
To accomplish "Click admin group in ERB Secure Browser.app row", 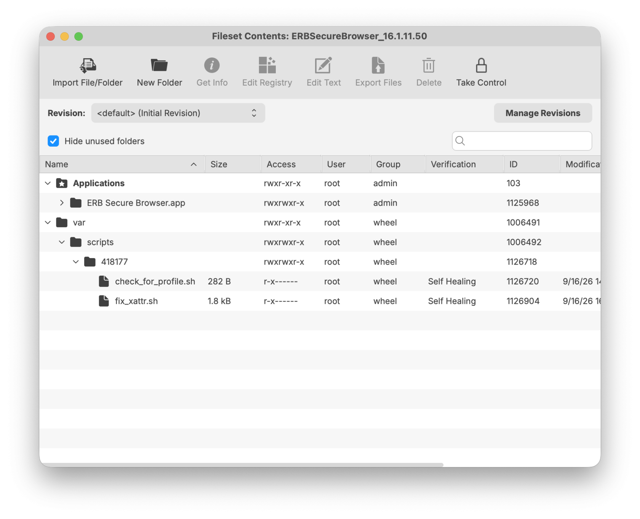I will (x=385, y=203).
